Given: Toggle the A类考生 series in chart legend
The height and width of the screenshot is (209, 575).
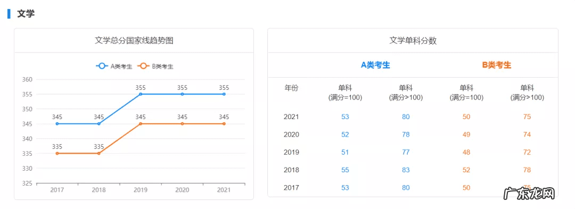Looking at the screenshot, I should click(x=114, y=66).
